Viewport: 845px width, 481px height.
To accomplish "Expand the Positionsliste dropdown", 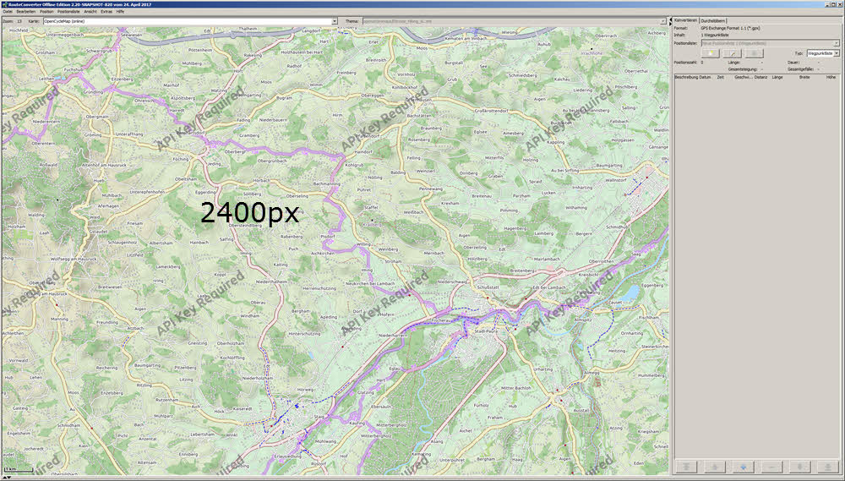I will point(837,43).
